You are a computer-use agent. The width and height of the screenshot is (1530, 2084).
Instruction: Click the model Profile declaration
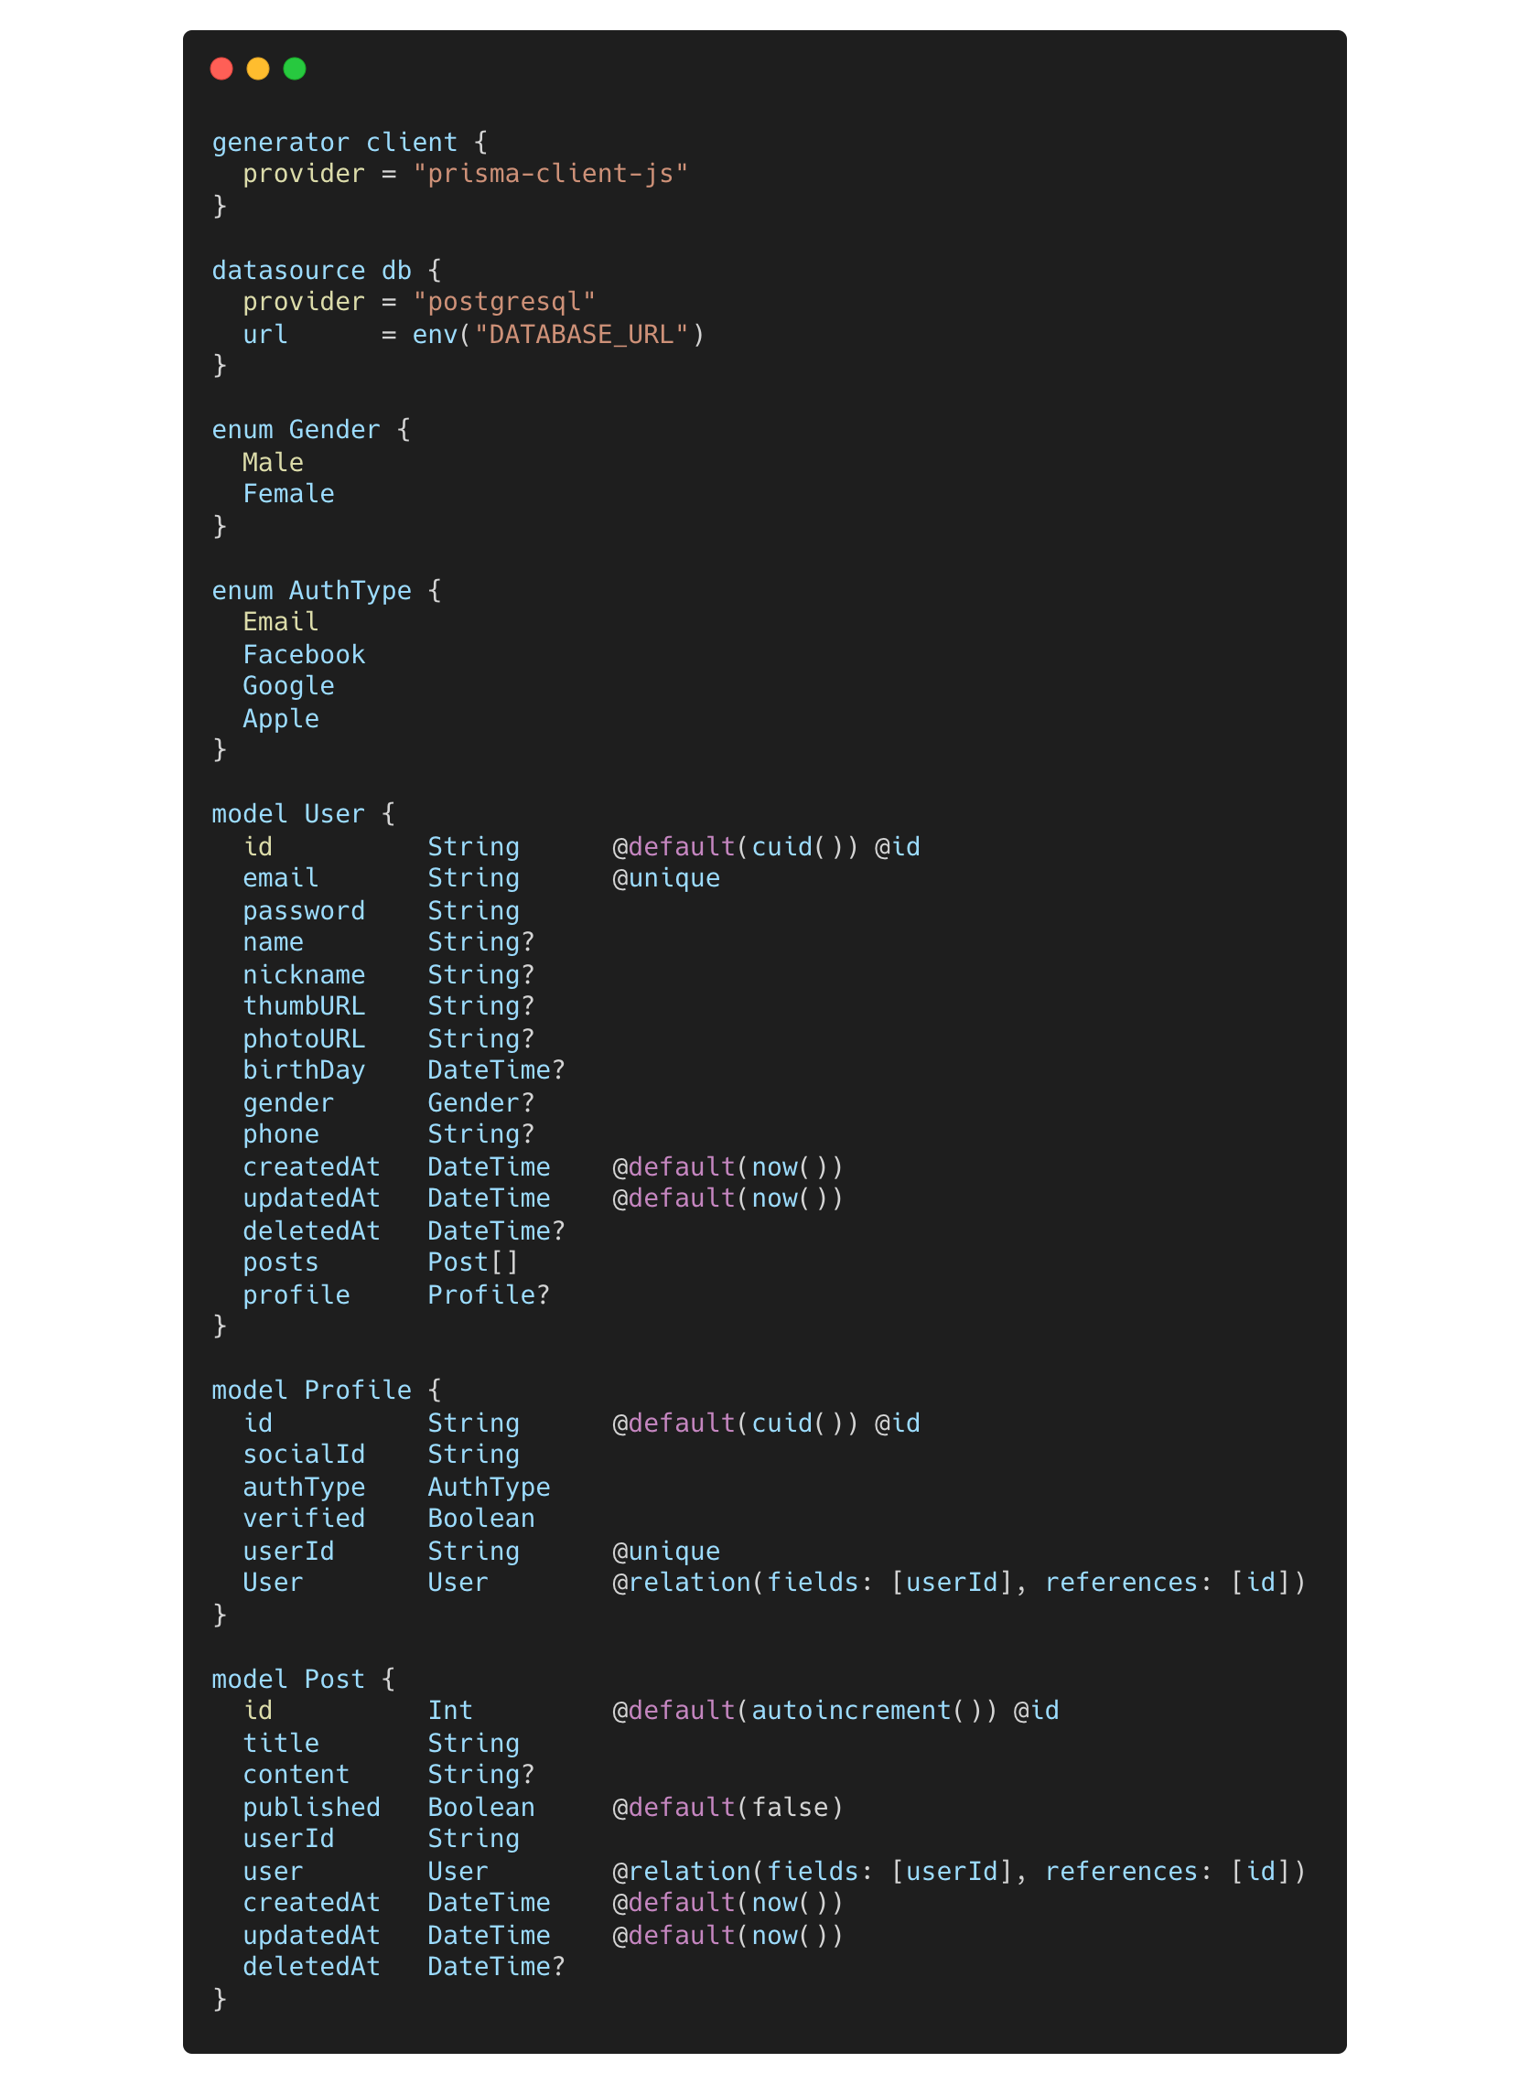pyautogui.click(x=311, y=1390)
